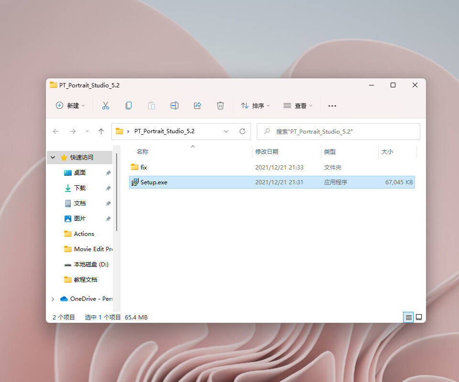
Task: Select the fix folder
Action: pos(143,168)
